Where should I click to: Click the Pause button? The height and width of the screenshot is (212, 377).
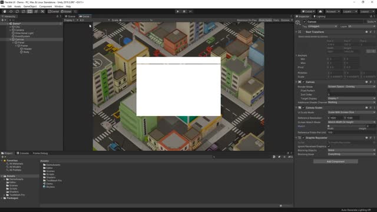coord(184,11)
